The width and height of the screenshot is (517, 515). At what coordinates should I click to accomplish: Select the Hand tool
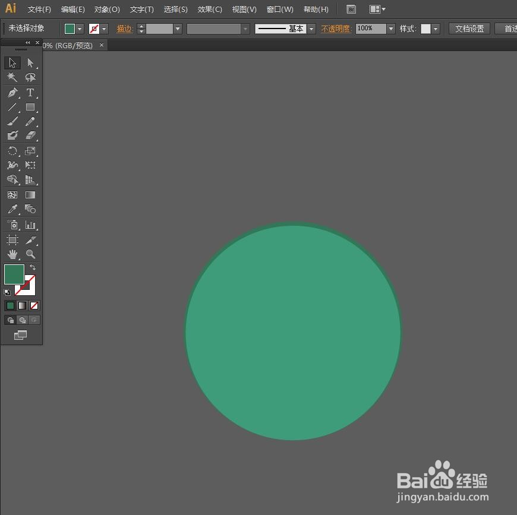pyautogui.click(x=12, y=254)
